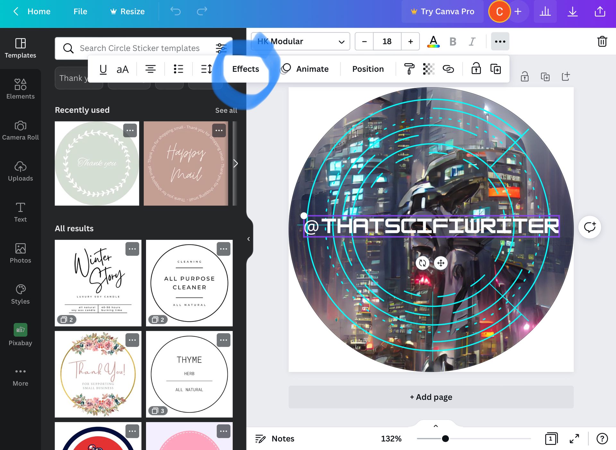
Task: Show next recently used templates
Action: [x=235, y=163]
